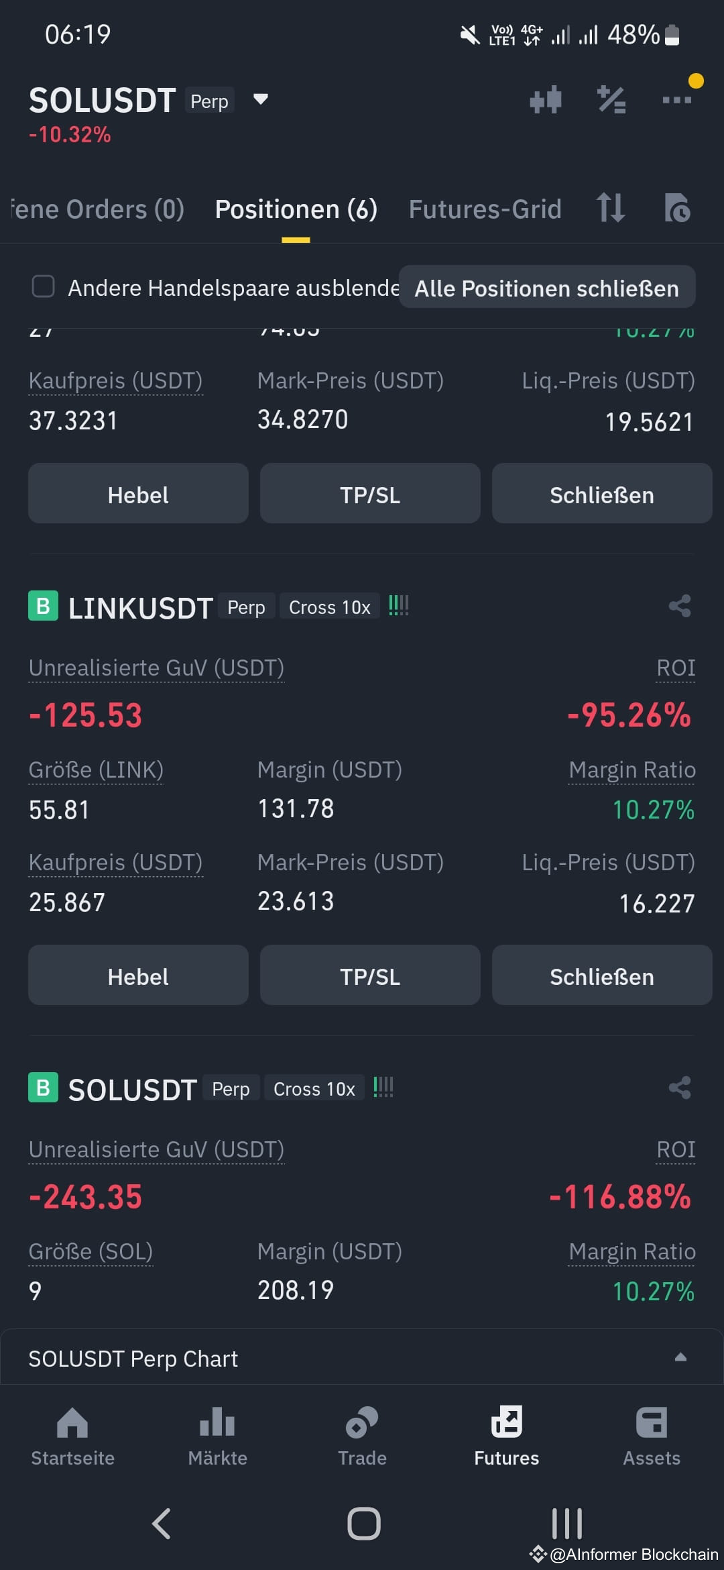Check Andere Handelspaare ausblenden checkbox
This screenshot has width=724, height=1570.
(44, 286)
